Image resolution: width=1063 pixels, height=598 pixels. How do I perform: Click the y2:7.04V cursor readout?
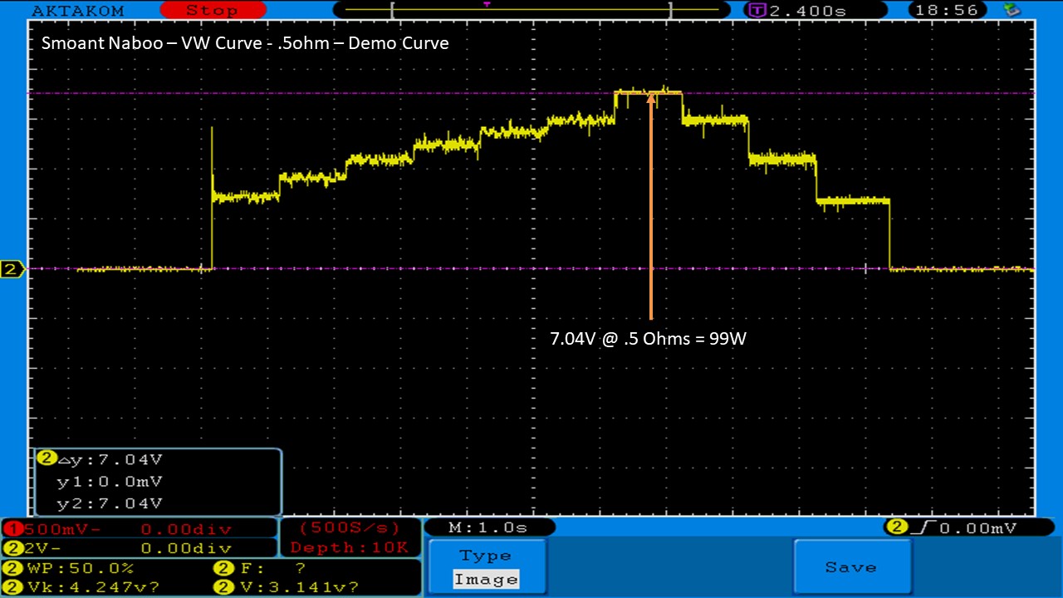click(110, 503)
